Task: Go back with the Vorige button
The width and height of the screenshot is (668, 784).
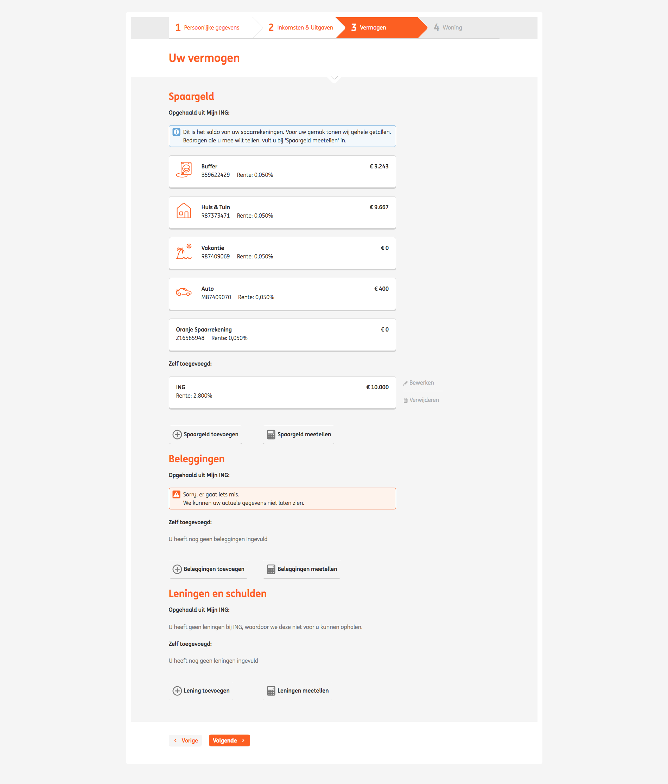Action: (x=186, y=740)
